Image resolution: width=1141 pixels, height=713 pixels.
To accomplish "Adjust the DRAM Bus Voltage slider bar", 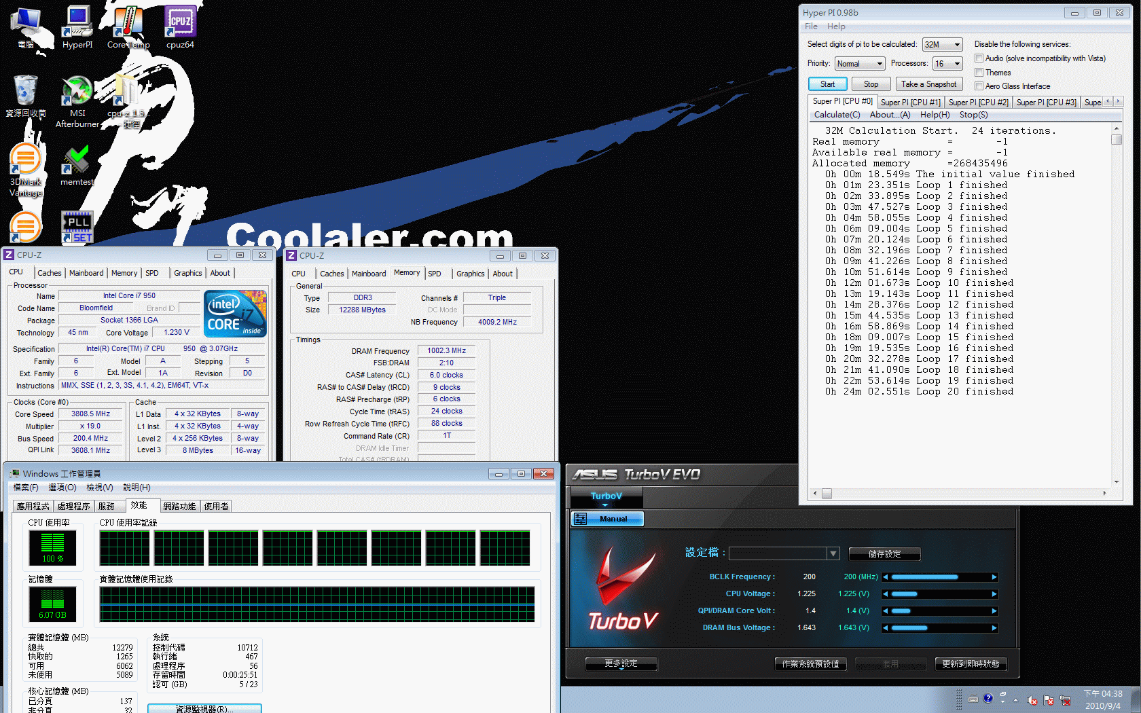I will pyautogui.click(x=940, y=627).
